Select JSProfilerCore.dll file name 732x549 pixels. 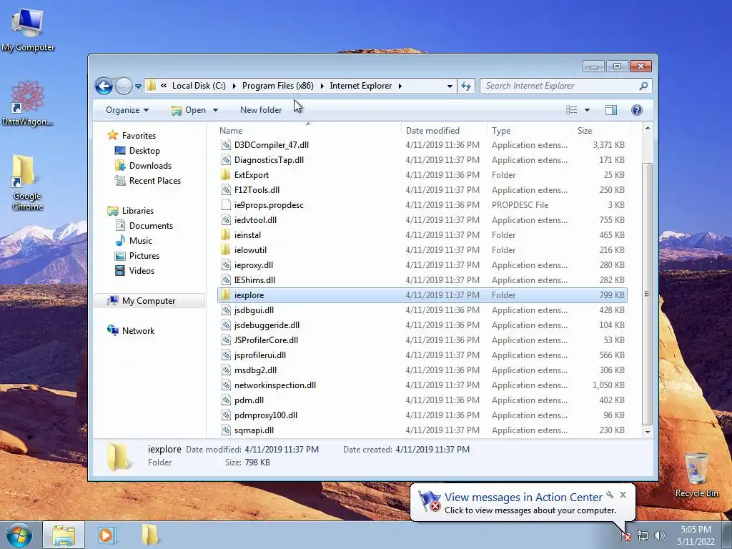click(266, 340)
